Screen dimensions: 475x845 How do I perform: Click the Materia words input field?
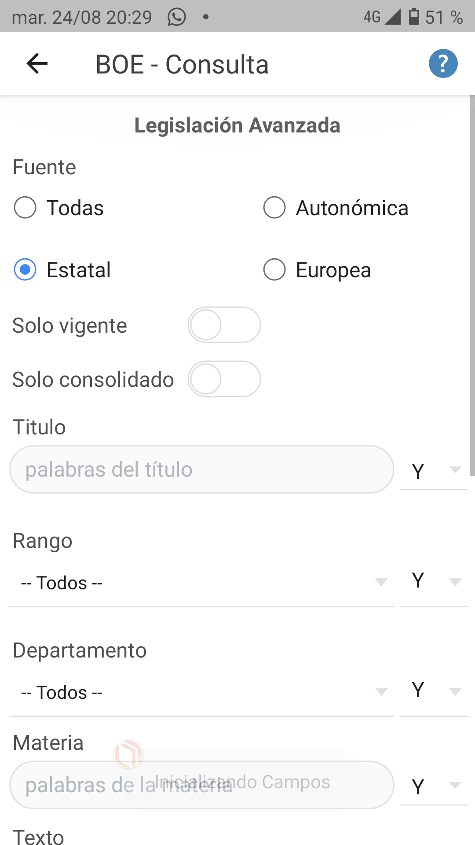(201, 785)
